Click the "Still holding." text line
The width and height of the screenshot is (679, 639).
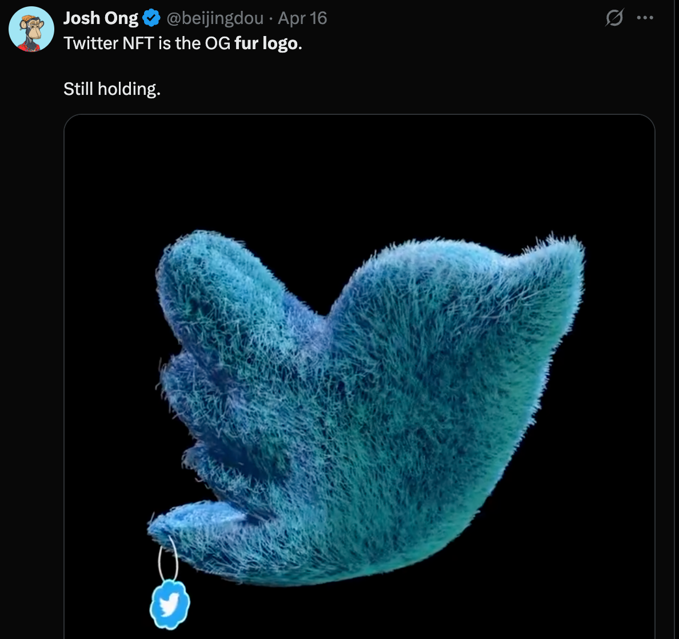point(112,89)
